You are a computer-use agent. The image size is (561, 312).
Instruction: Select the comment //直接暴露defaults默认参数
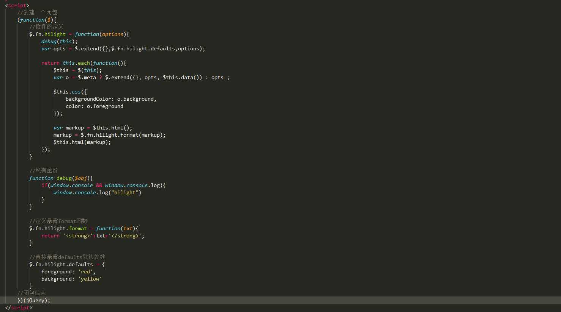click(67, 257)
